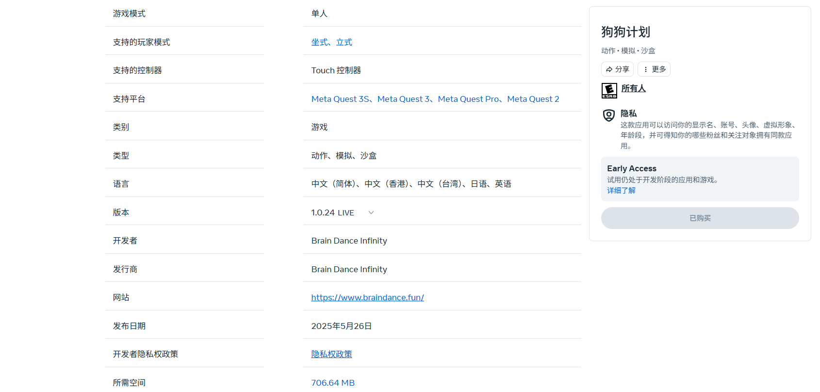Click the 网站 row label
The image size is (820, 392).
coord(121,297)
